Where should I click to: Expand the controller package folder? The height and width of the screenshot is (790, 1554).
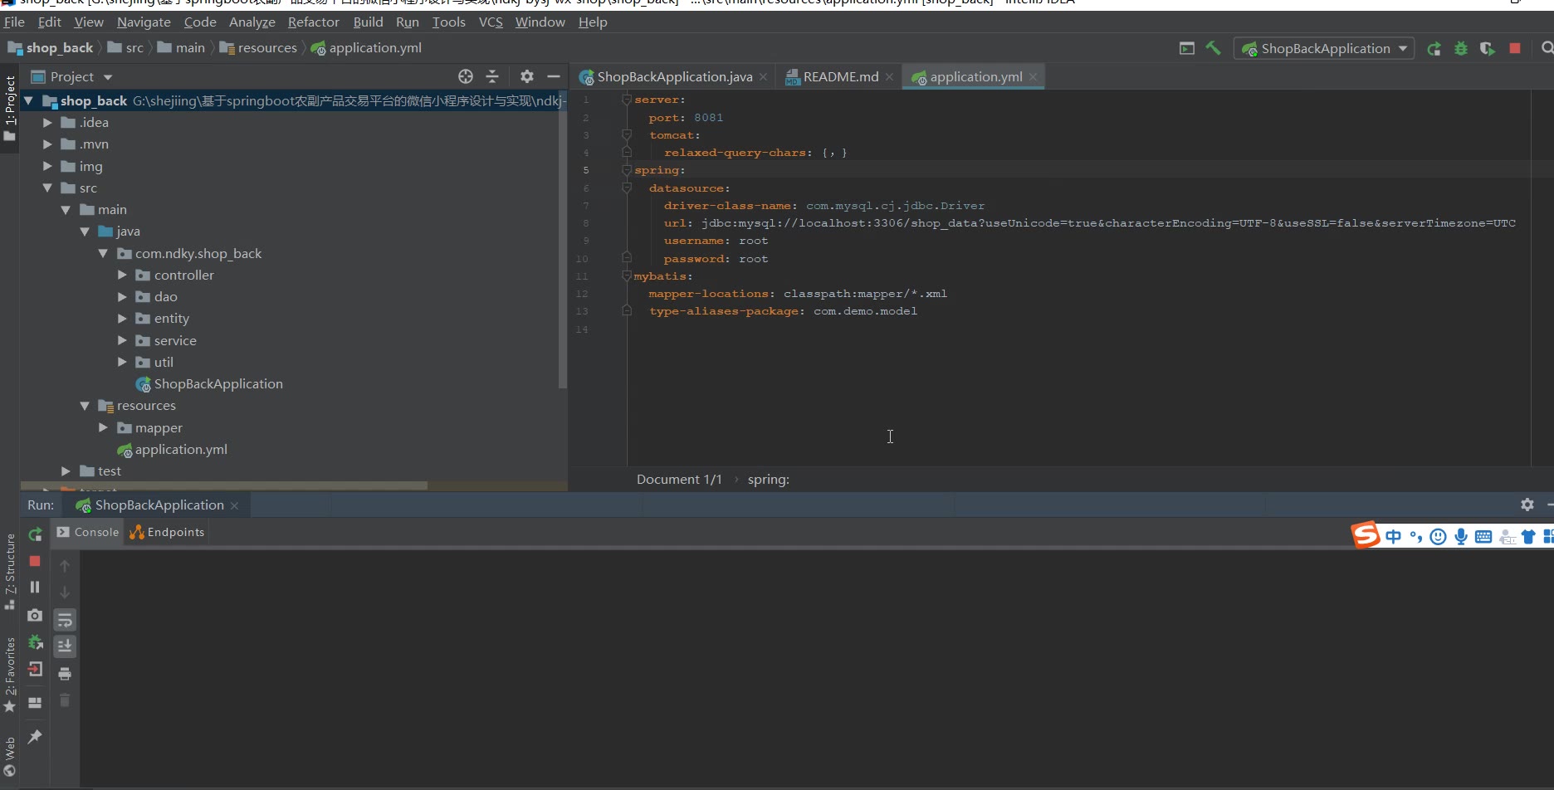click(x=122, y=275)
